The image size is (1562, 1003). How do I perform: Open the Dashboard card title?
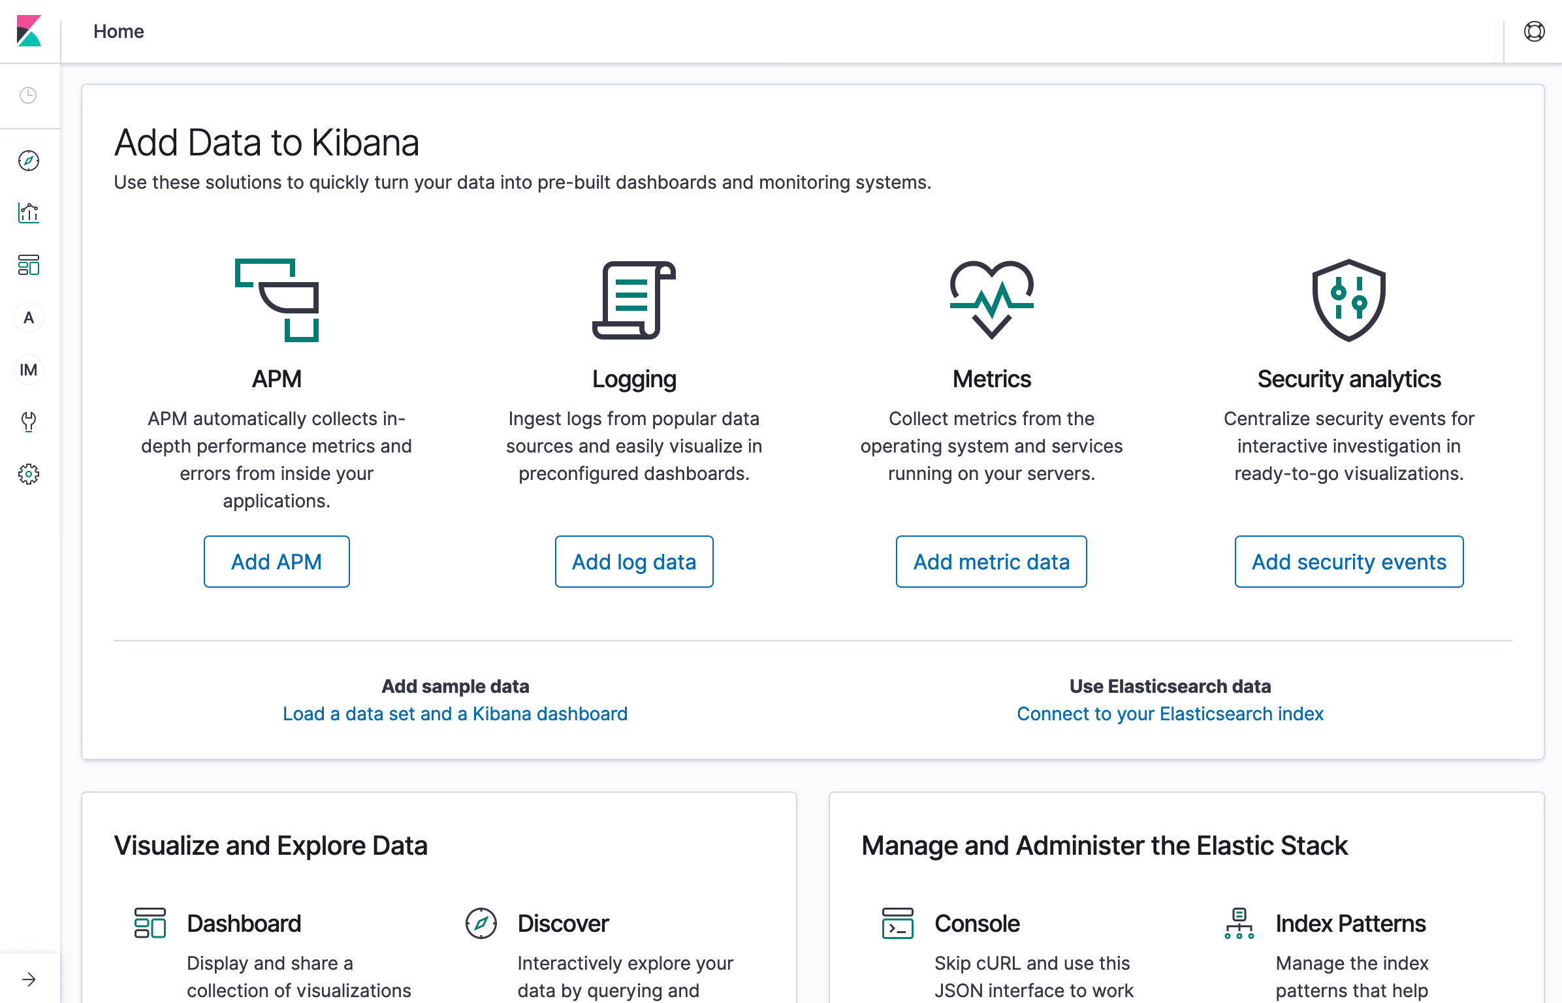pyautogui.click(x=244, y=923)
